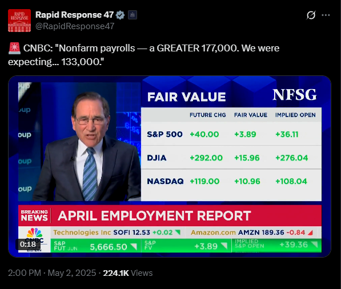Click the IMPLIED OPEN column header
This screenshot has height=289, width=341.
click(295, 115)
